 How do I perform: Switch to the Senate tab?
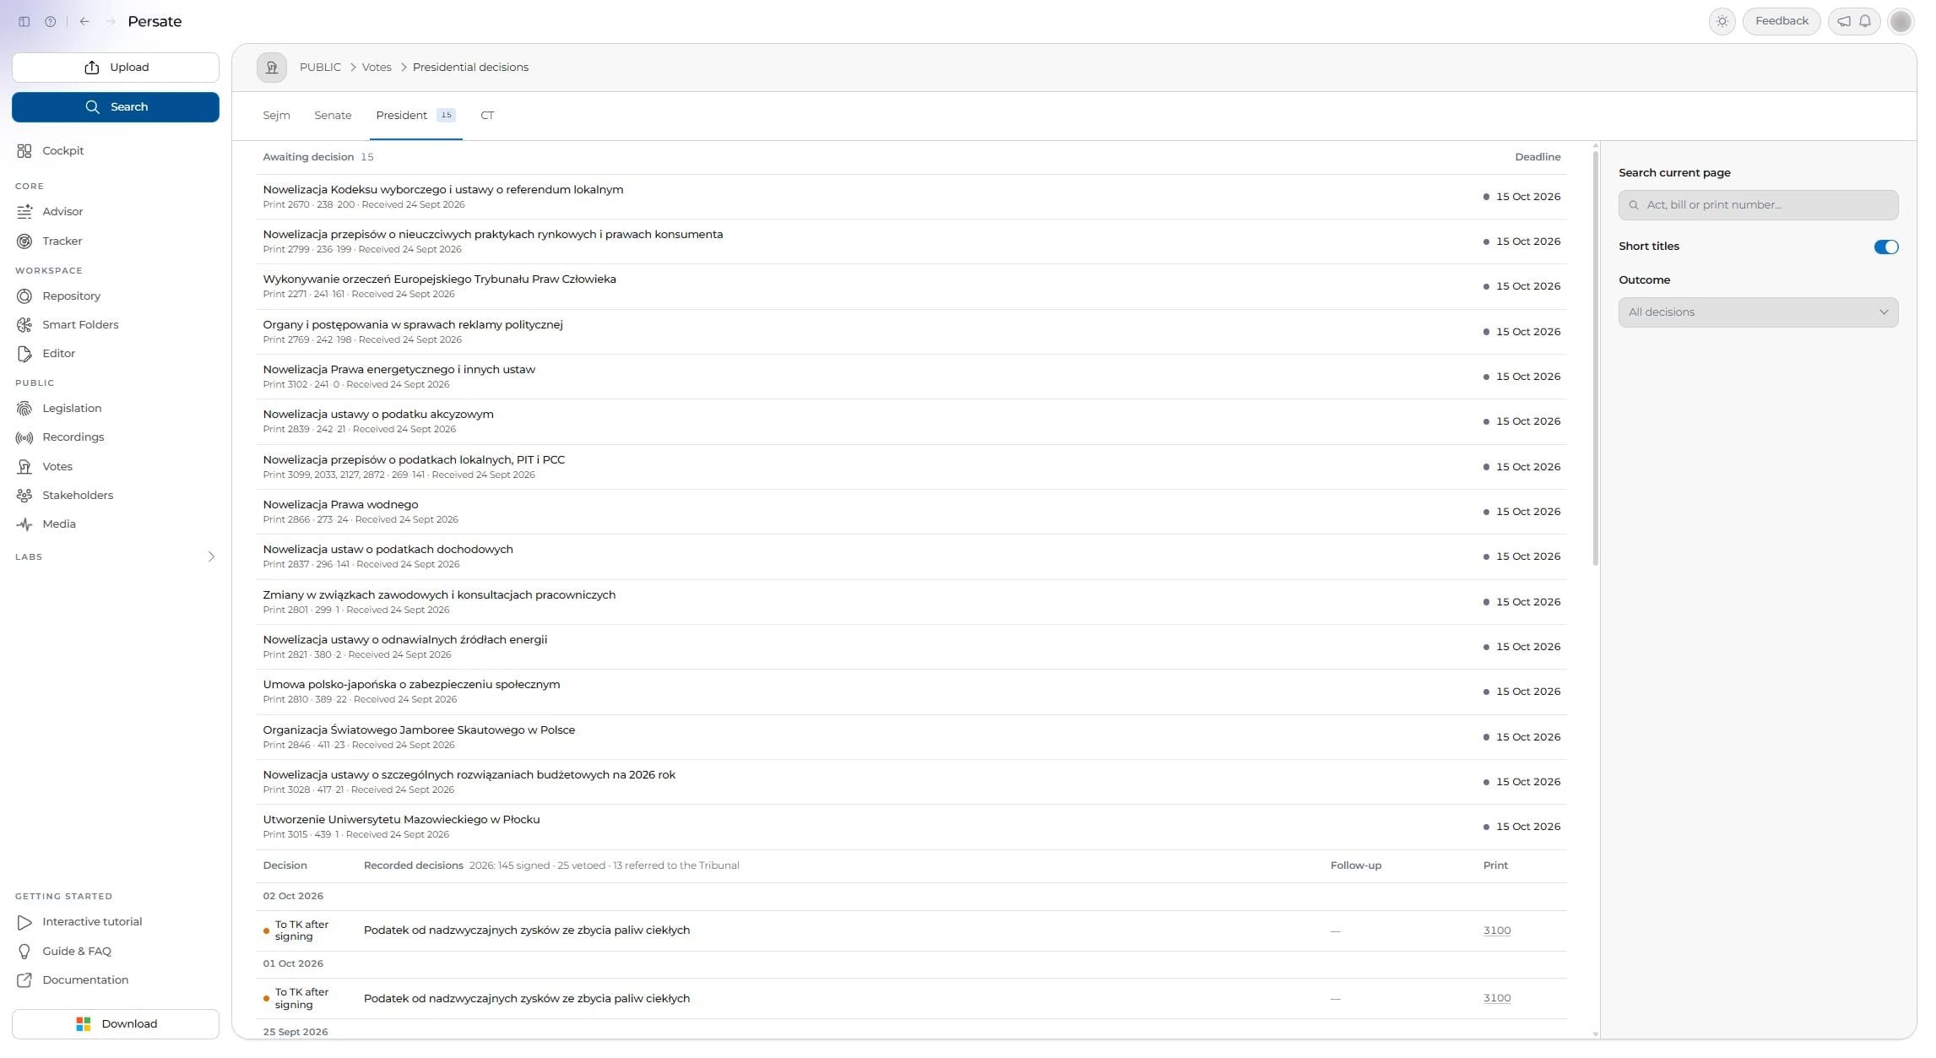click(333, 116)
